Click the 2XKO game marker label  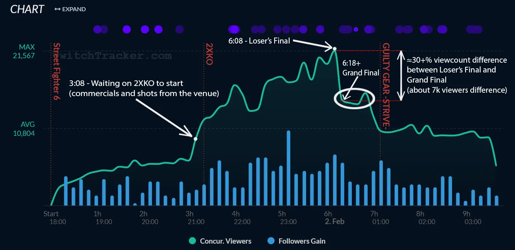click(209, 54)
